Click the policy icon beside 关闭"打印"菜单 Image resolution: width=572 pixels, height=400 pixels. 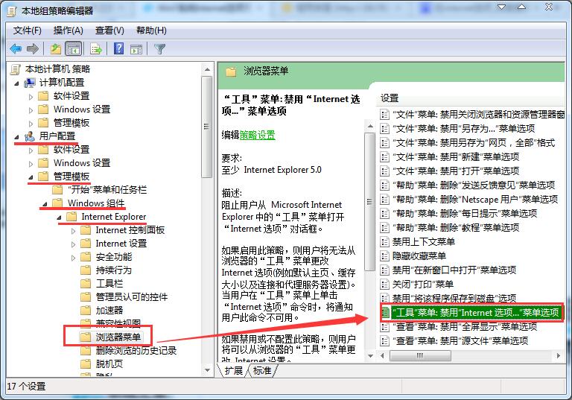point(384,284)
